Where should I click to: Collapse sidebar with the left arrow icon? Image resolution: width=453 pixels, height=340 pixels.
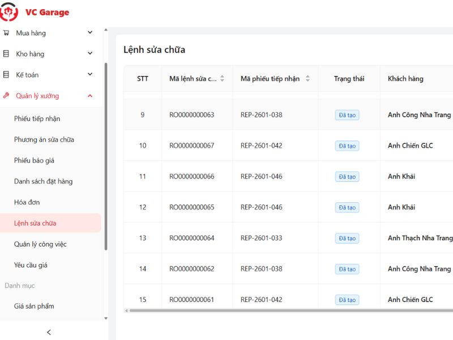[49, 332]
